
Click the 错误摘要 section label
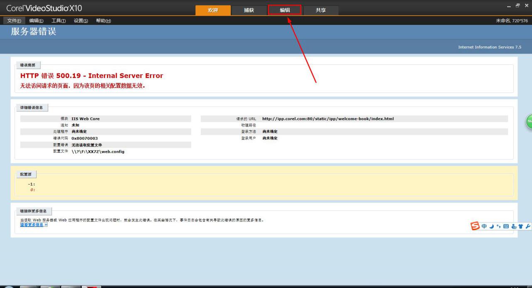point(28,65)
